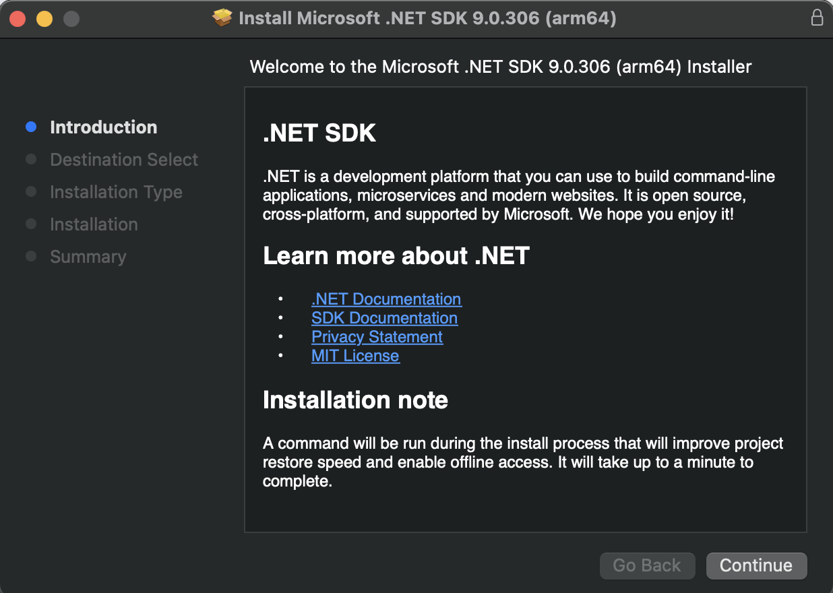Click Continue to proceed with installation
The image size is (833, 593).
[756, 565]
